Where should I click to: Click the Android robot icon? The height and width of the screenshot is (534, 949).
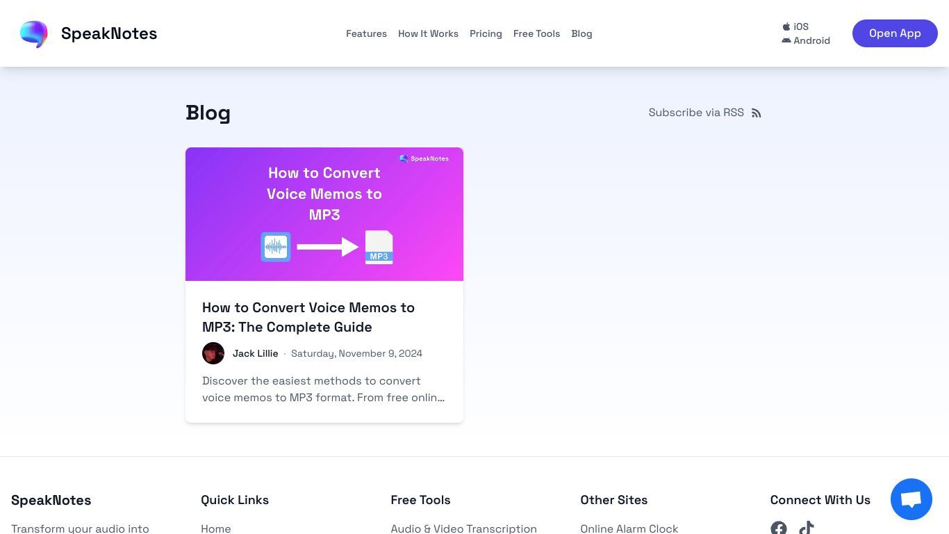pos(786,40)
